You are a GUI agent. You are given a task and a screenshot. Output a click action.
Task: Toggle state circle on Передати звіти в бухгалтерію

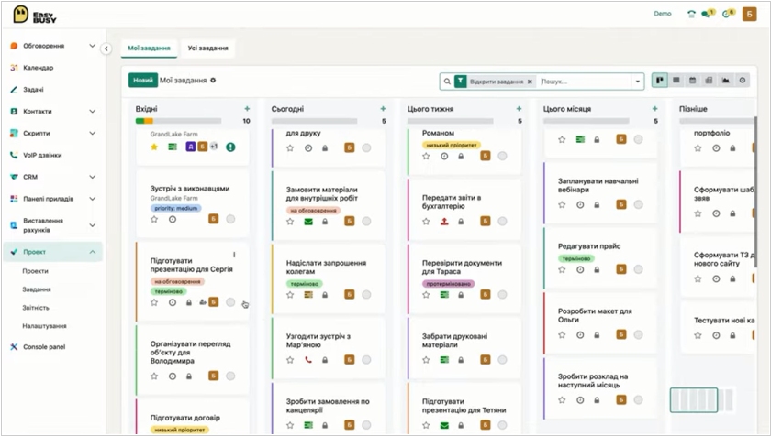pos(502,221)
